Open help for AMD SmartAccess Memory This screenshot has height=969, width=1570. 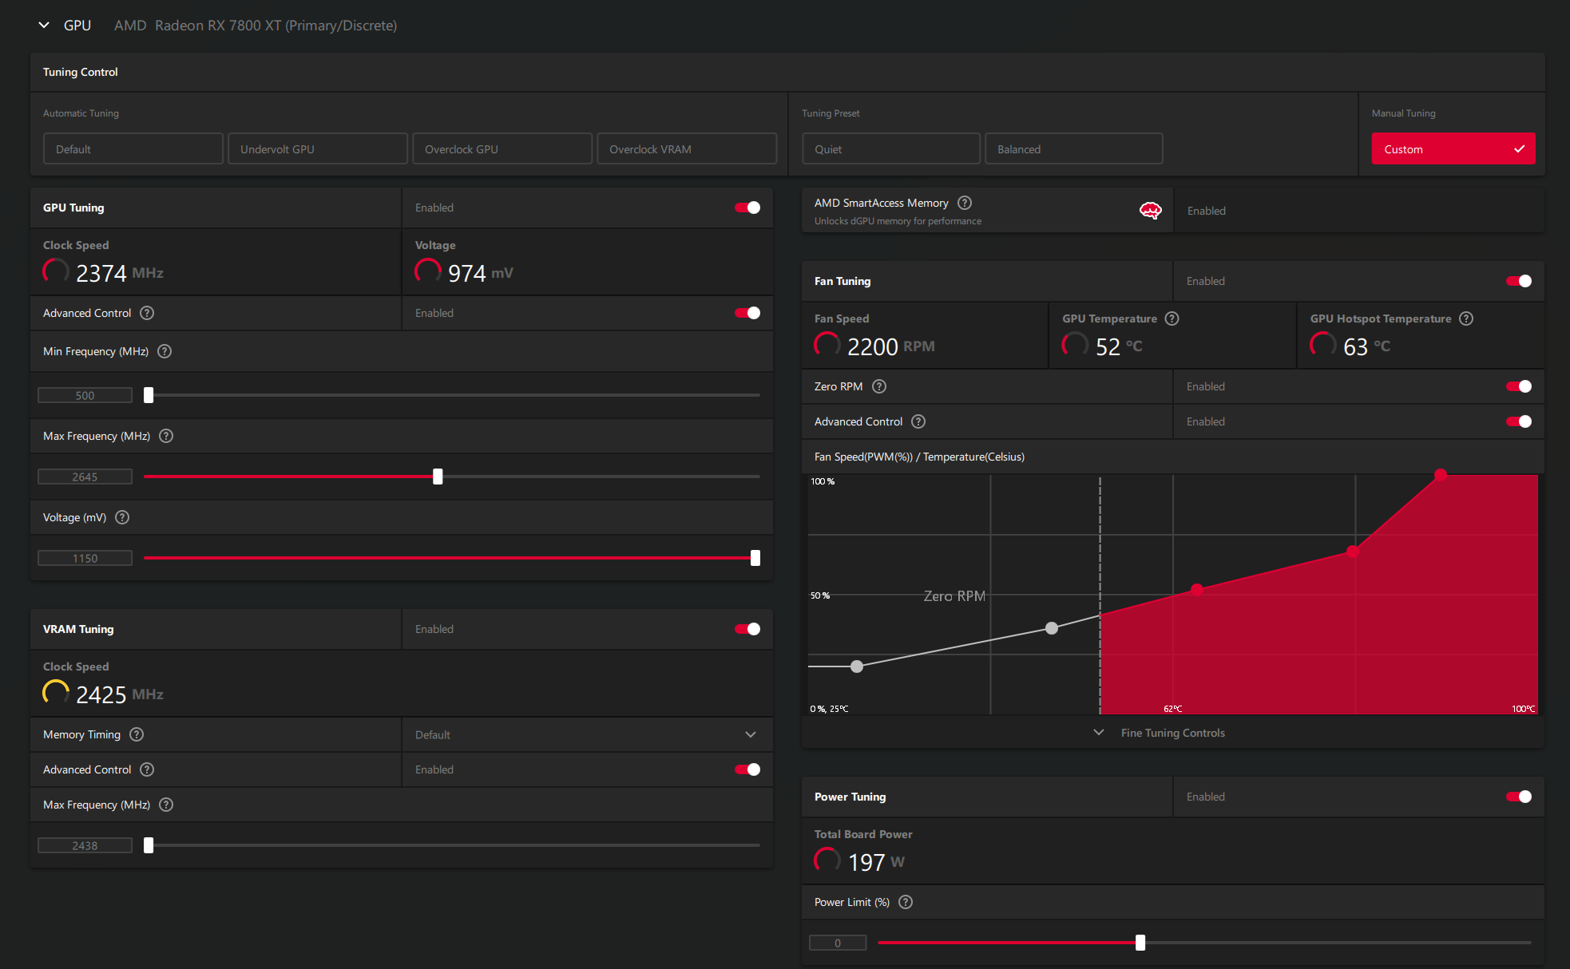coord(965,203)
